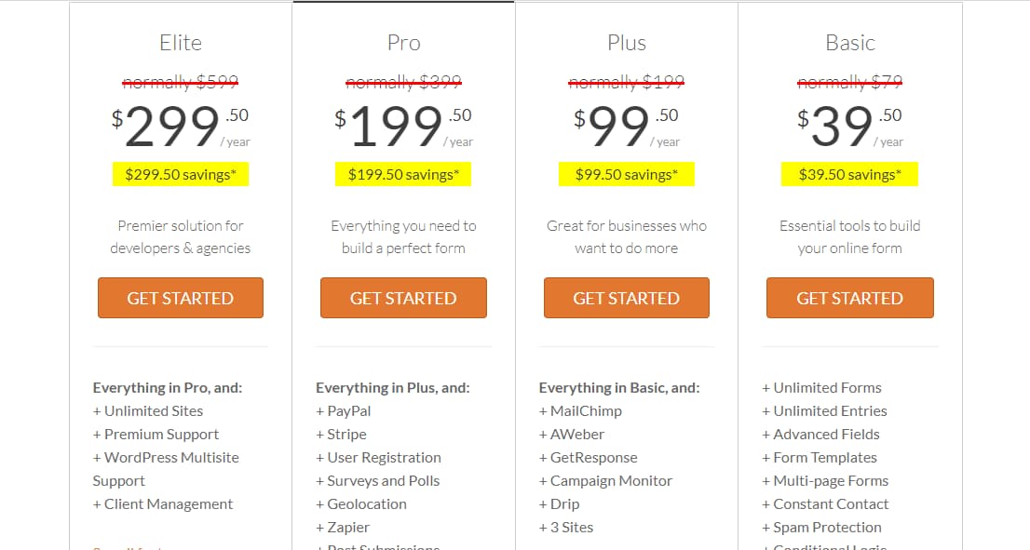Click the crossed-out normally $79 price
The height and width of the screenshot is (550, 1030).
(848, 82)
